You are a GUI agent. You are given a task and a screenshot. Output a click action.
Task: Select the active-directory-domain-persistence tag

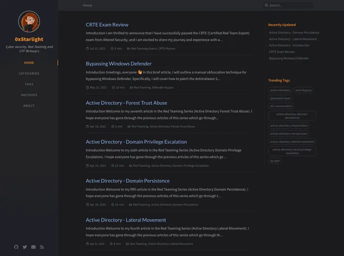pyautogui.click(x=292, y=116)
